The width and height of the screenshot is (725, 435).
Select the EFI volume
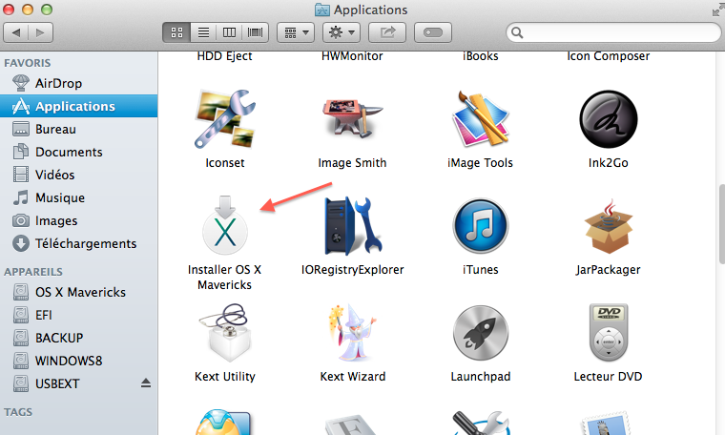click(78, 315)
